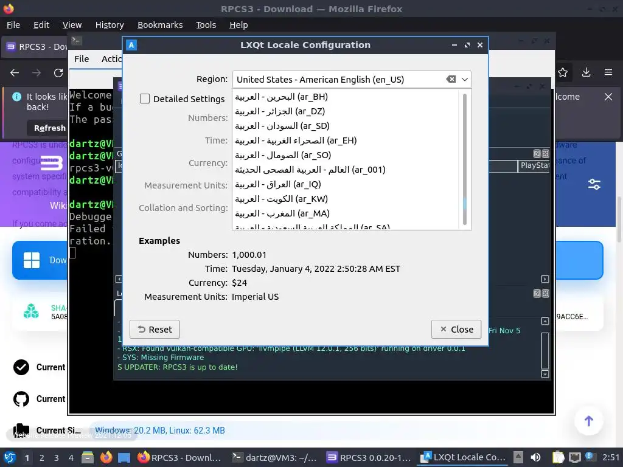
Task: Reload the page in Firefox
Action: click(x=58, y=73)
